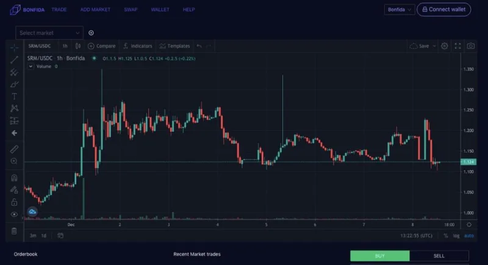Activate the zoom in tool
This screenshot has height=265, width=488.
point(14,161)
